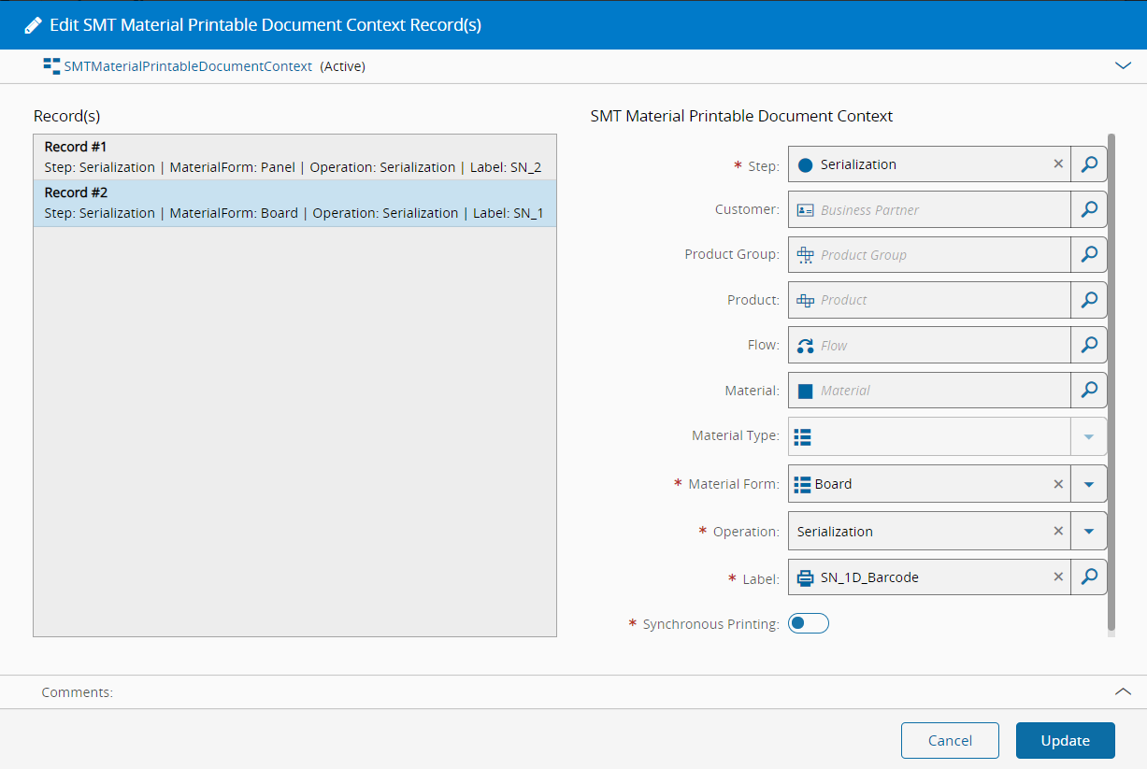Click the Label field search icon
Viewport: 1147px width, 769px height.
[1088, 577]
